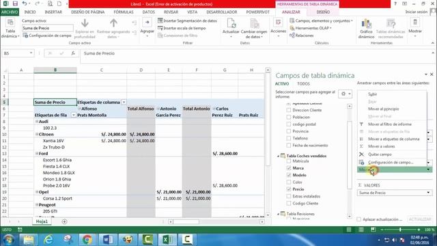
Task: Click the Excel taskbar icon
Action: coord(167,240)
